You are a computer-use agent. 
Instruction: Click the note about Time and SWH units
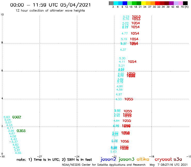coord(54,160)
